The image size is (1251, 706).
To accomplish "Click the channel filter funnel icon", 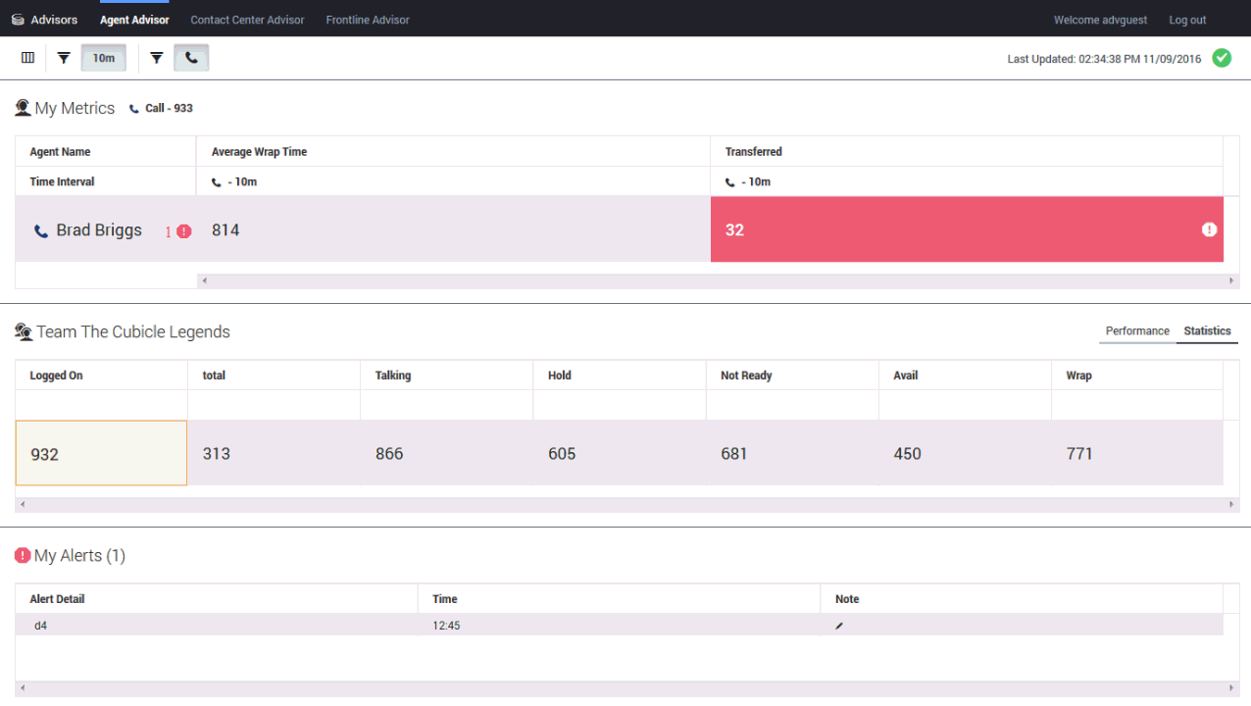I will 156,58.
